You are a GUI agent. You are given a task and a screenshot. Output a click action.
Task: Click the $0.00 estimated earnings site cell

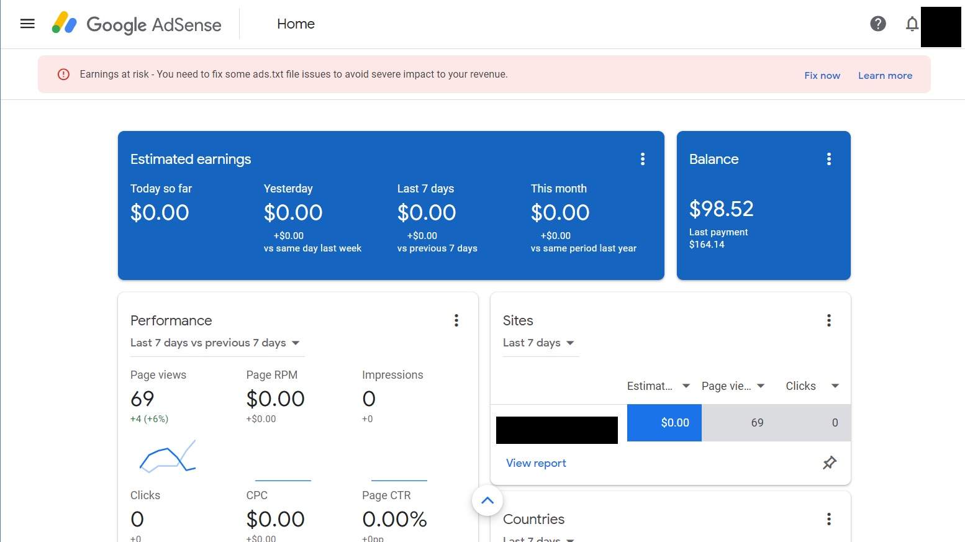[664, 423]
